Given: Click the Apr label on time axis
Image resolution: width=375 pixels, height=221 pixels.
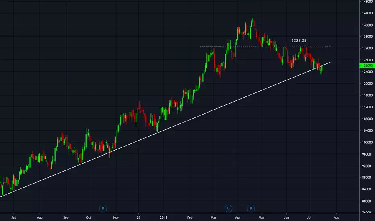Looking at the screenshot, I should click(237, 217).
